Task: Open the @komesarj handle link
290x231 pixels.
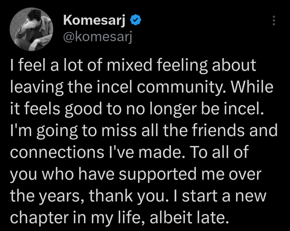Action: point(97,37)
